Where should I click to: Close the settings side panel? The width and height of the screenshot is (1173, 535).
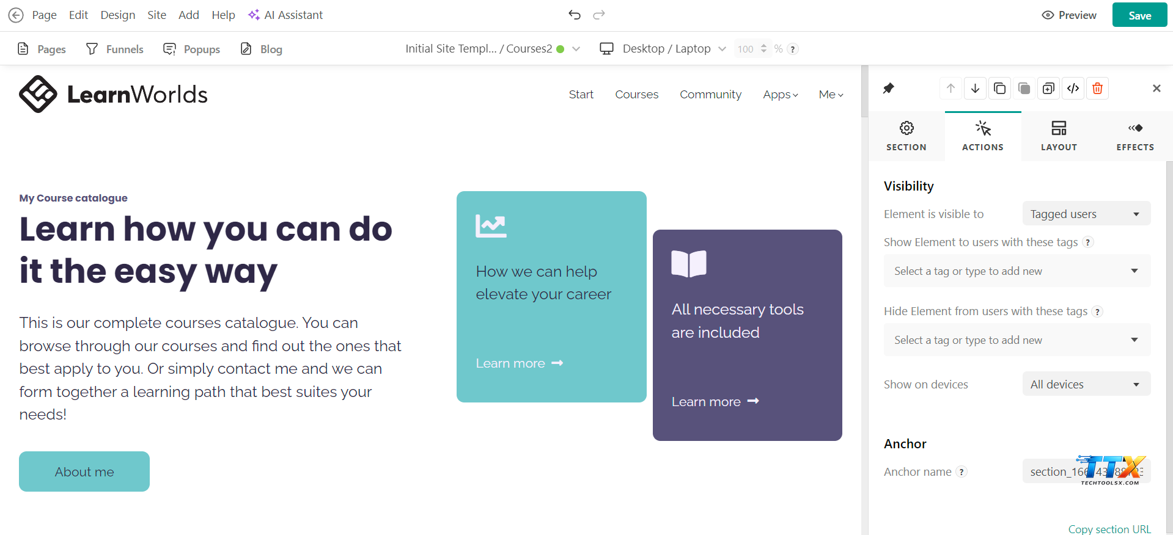[1156, 89]
